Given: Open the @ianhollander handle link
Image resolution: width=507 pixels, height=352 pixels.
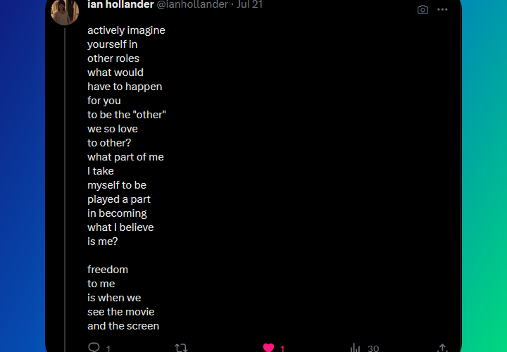Looking at the screenshot, I should 187,5.
